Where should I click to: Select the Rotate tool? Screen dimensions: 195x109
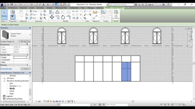click(63, 17)
